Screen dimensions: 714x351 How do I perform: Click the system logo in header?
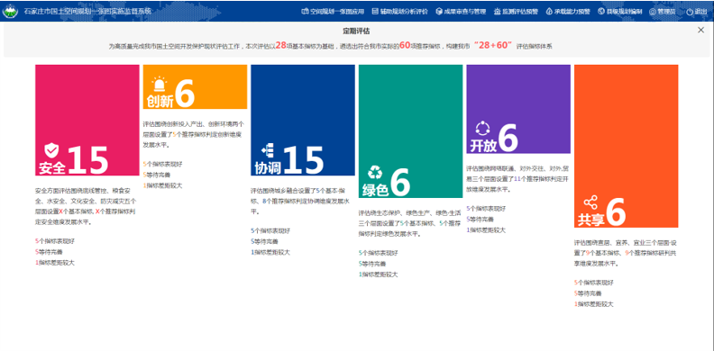[x=10, y=12]
